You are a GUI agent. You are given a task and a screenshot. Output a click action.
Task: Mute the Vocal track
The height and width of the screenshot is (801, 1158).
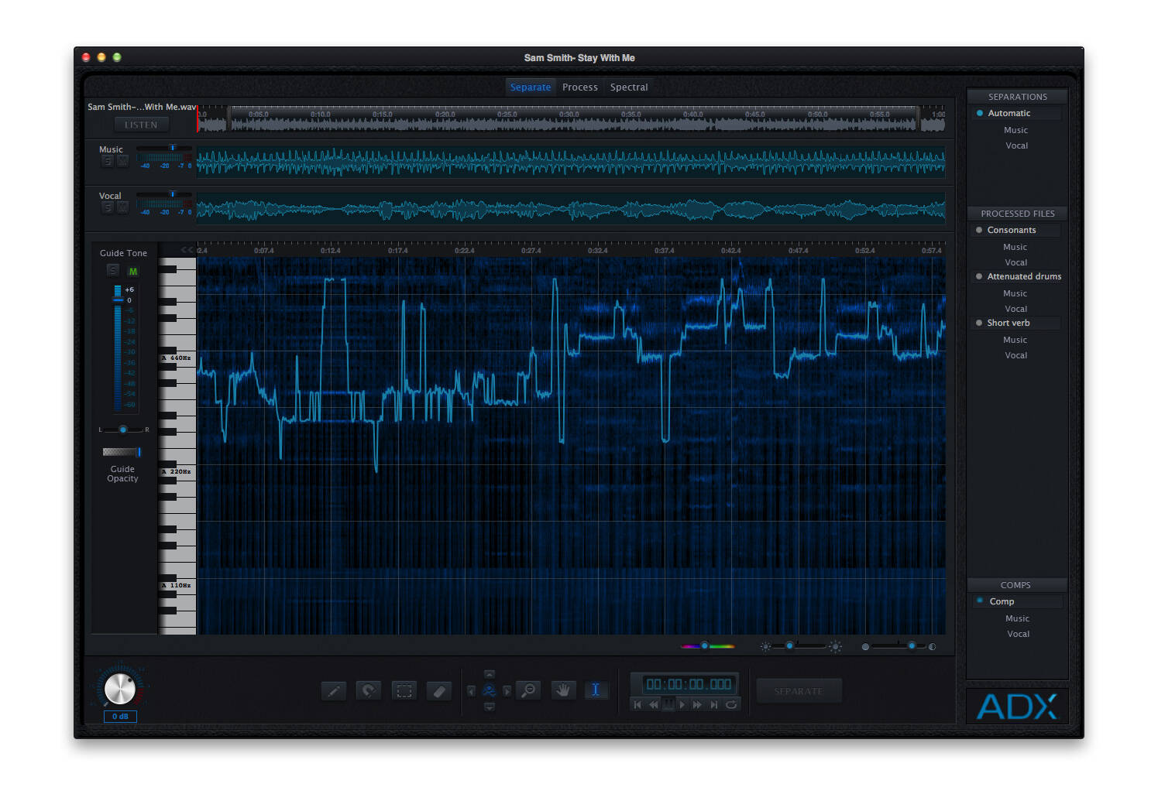pos(122,207)
